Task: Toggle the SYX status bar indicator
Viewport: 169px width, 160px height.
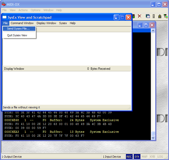Action: click(x=137, y=157)
